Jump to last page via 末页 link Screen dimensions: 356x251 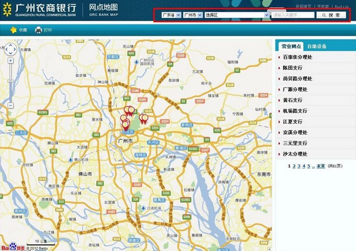(320, 166)
